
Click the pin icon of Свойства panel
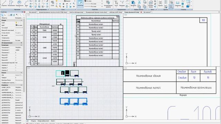point(22,12)
